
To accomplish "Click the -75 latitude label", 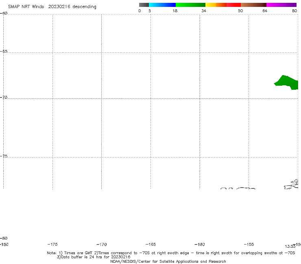I will pos(4,156).
